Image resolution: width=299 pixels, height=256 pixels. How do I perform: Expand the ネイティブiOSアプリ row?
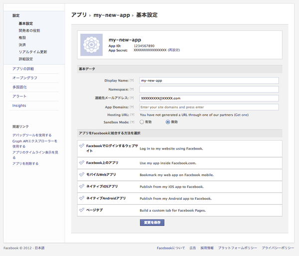pyautogui.click(x=179, y=186)
